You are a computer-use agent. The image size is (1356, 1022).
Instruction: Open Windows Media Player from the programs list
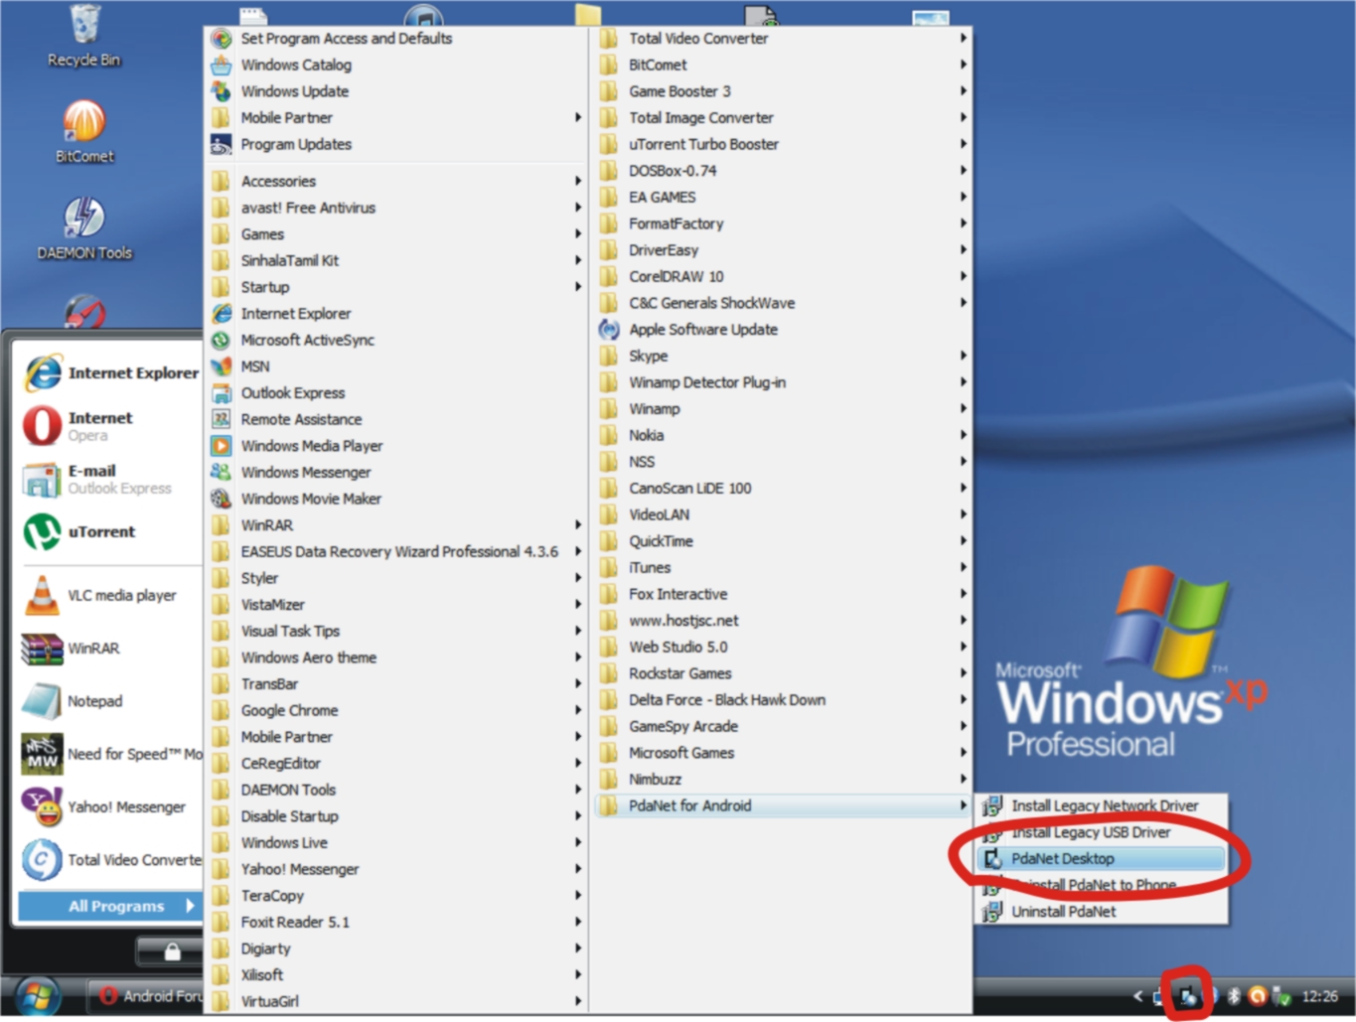pos(311,446)
